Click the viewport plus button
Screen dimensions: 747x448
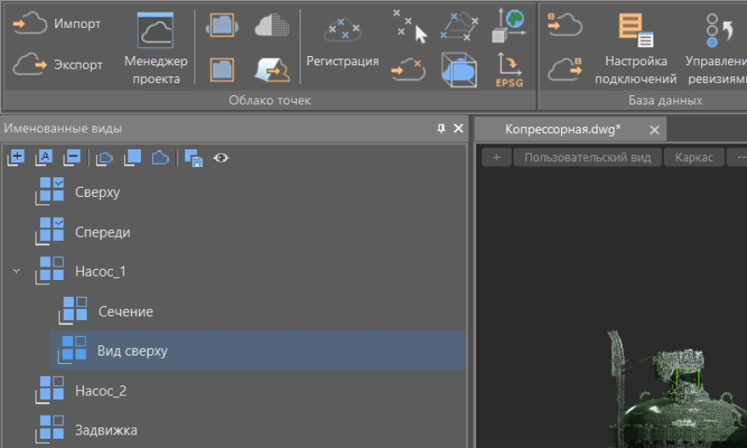[x=497, y=157]
